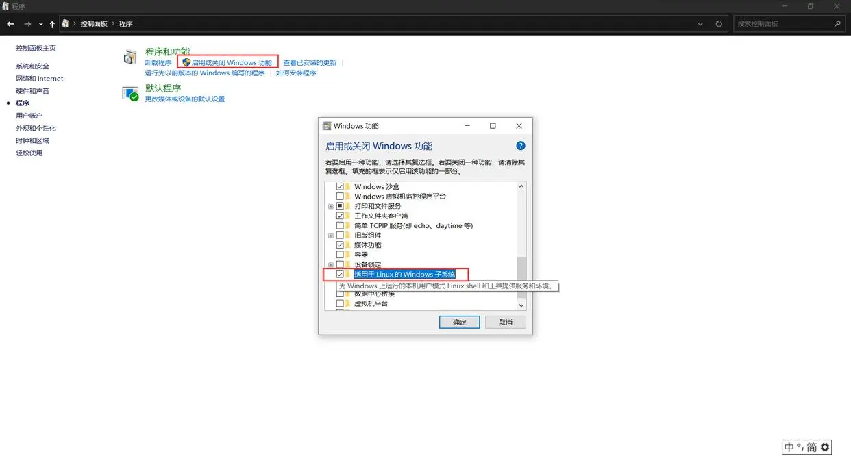The width and height of the screenshot is (851, 456).
Task: Click the features list scroll-up arrow
Action: point(521,186)
